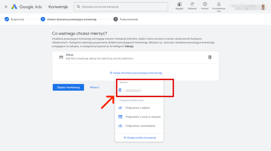Click the search magnifier icon
The width and height of the screenshot is (271, 151).
[x=79, y=7]
